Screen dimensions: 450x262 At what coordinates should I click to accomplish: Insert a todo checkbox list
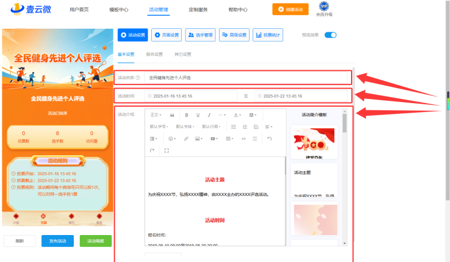click(x=256, y=127)
